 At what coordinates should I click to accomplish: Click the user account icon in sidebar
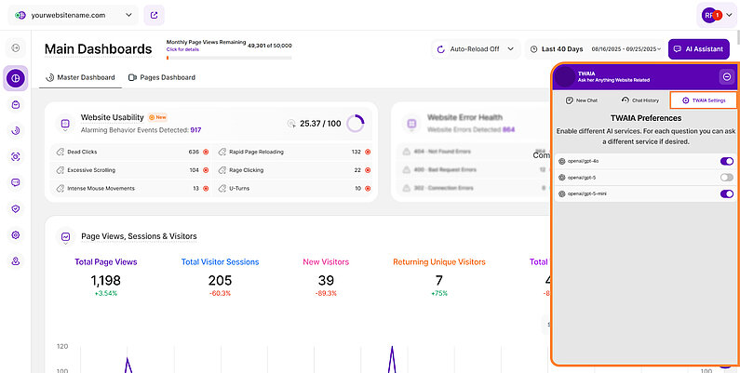(15, 261)
